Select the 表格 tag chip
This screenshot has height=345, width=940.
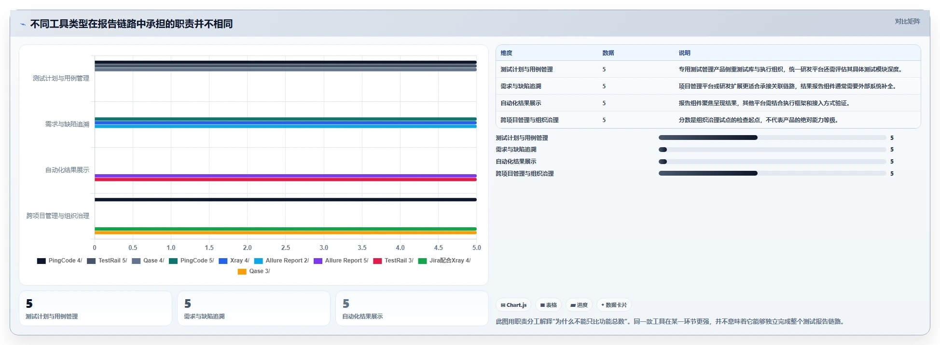pyautogui.click(x=548, y=305)
